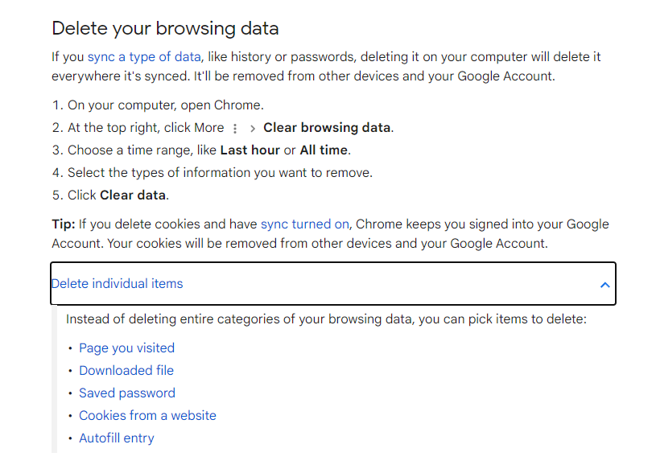Collapse section using the up chevron icon

coord(604,285)
